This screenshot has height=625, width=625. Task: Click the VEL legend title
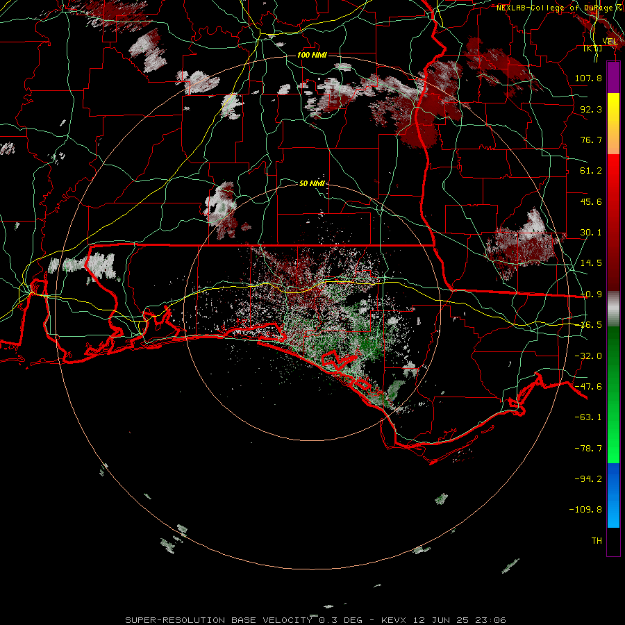610,41
